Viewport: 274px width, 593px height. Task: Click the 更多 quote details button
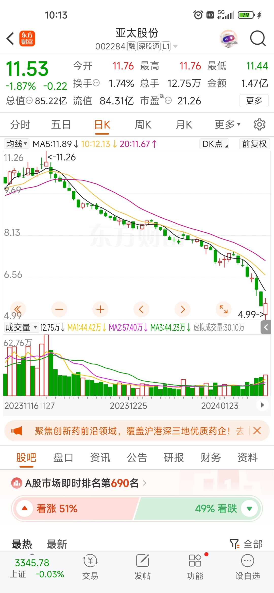(x=254, y=101)
